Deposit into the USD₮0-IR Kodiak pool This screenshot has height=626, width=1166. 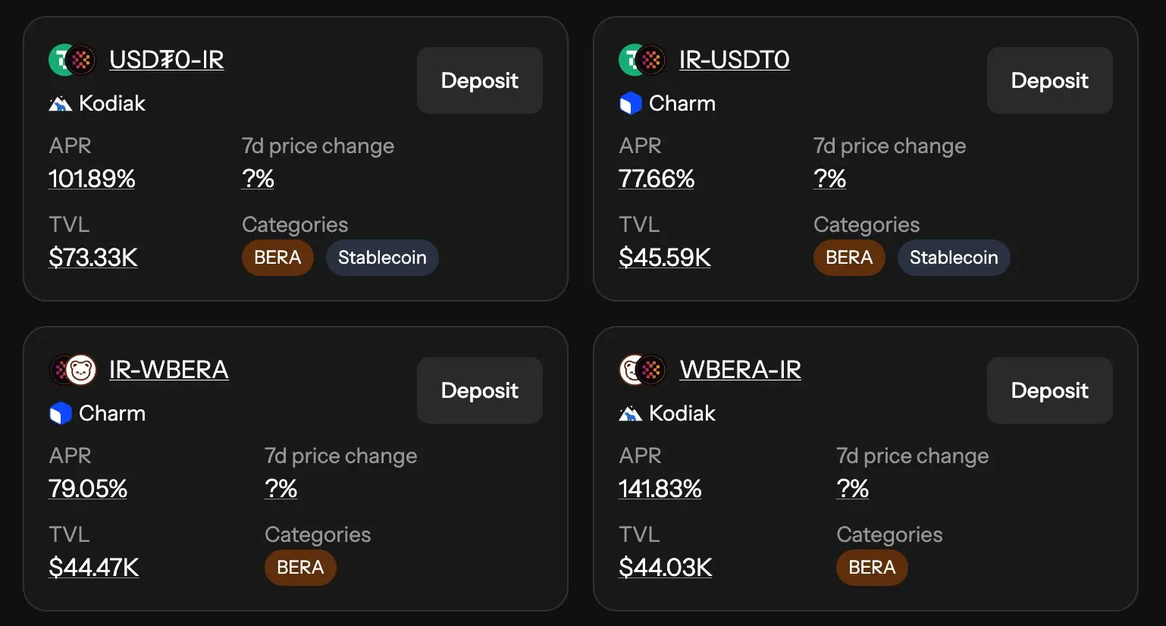479,80
